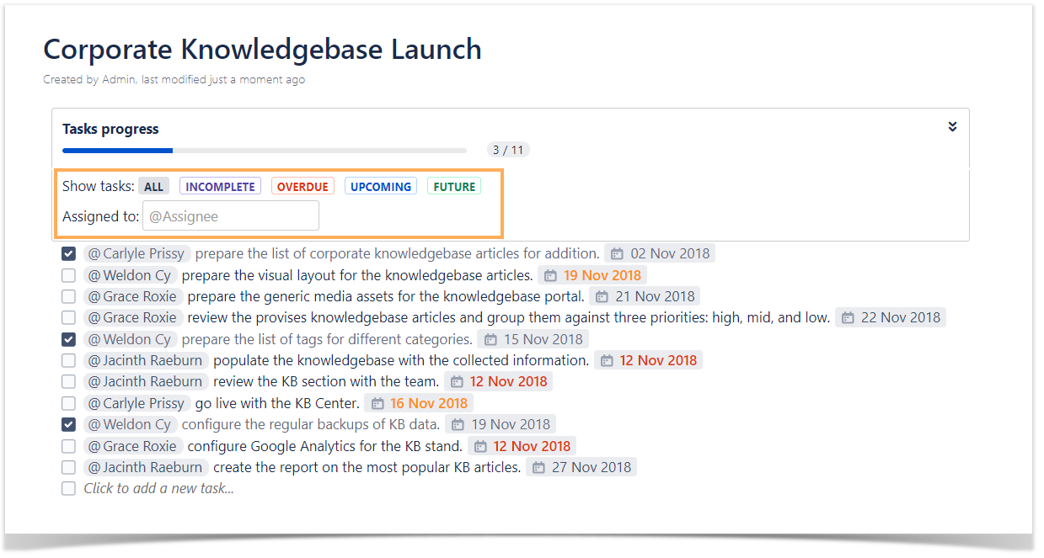Click calendar icon on Google Analytics task
Image resolution: width=1044 pixels, height=558 pixels.
point(480,446)
